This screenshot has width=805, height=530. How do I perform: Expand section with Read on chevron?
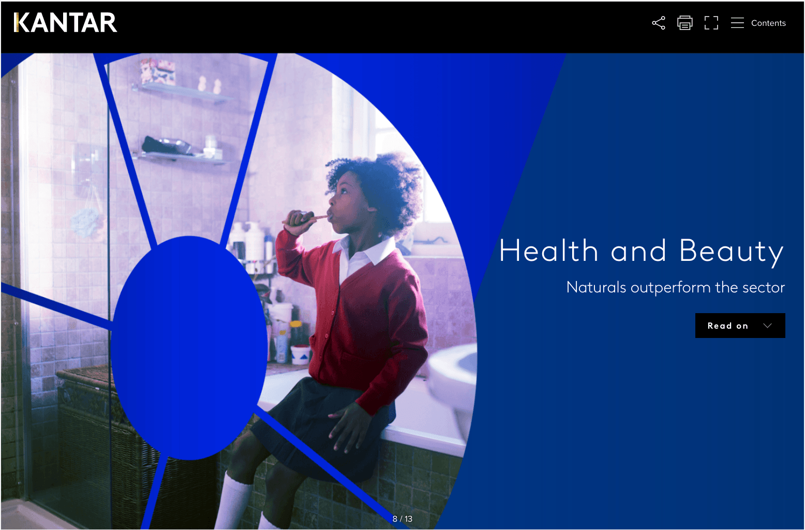768,326
